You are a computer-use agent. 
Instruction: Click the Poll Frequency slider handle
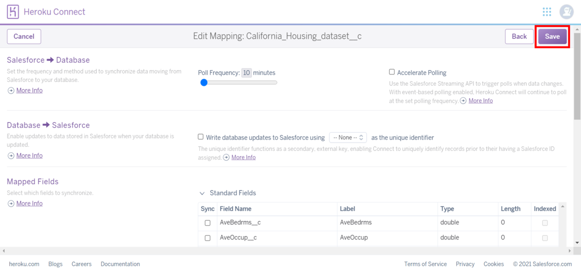pos(204,82)
